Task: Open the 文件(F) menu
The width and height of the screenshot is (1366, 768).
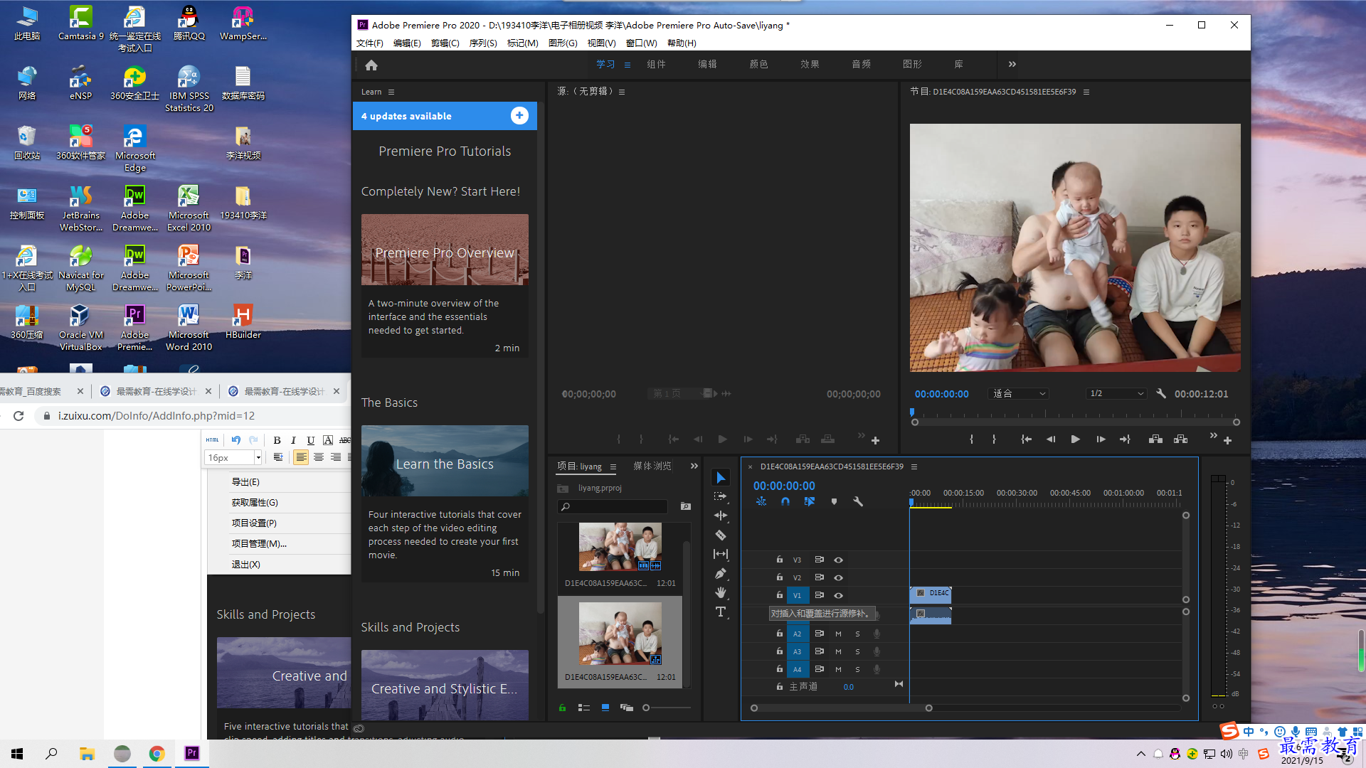Action: tap(370, 43)
